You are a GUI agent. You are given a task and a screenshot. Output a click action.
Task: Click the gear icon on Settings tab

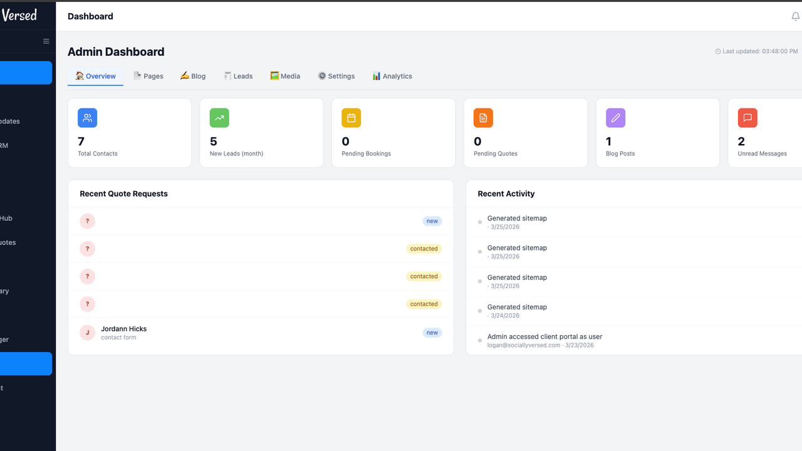coord(322,76)
